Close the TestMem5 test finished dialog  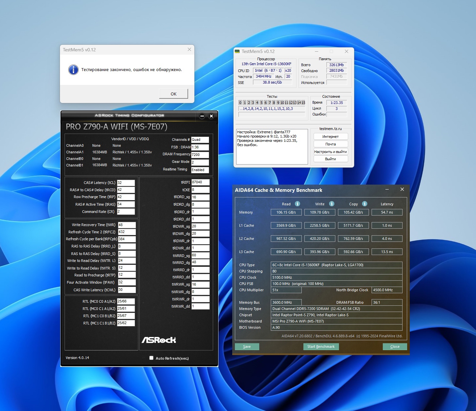click(x=189, y=49)
